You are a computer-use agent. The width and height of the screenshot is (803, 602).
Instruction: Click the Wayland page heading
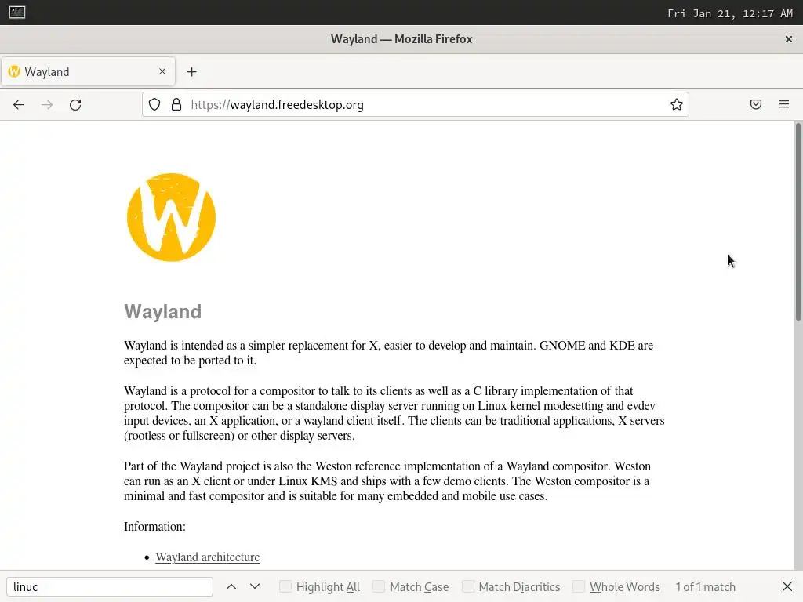click(x=163, y=312)
